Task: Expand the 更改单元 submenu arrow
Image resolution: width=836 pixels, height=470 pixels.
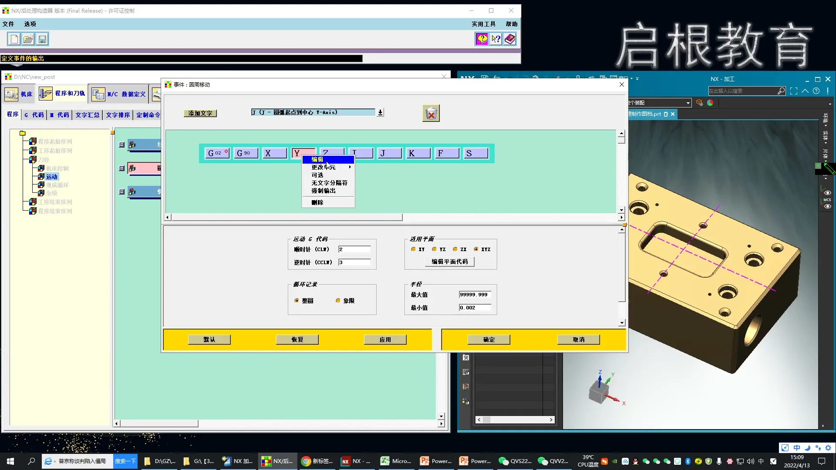Action: [x=350, y=167]
